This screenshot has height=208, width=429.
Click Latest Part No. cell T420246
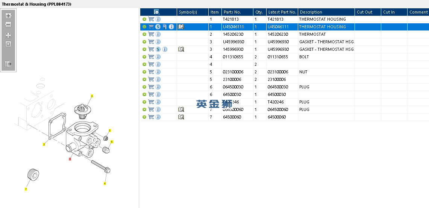coord(282,102)
